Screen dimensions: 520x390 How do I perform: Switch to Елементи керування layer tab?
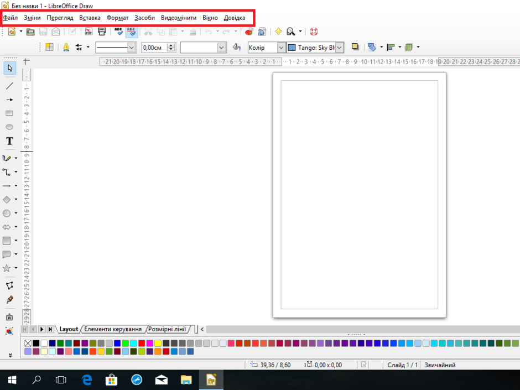[x=113, y=329]
